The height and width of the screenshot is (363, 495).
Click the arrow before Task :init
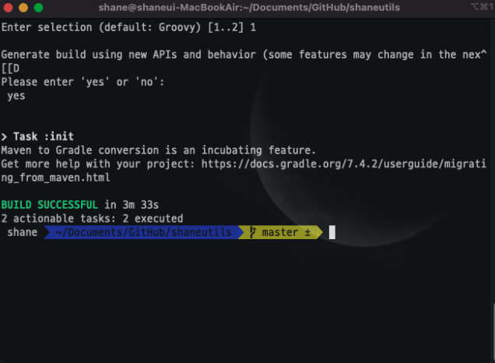[4, 137]
